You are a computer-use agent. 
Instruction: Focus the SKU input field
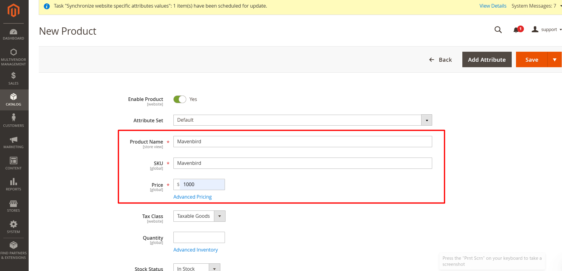(x=303, y=163)
